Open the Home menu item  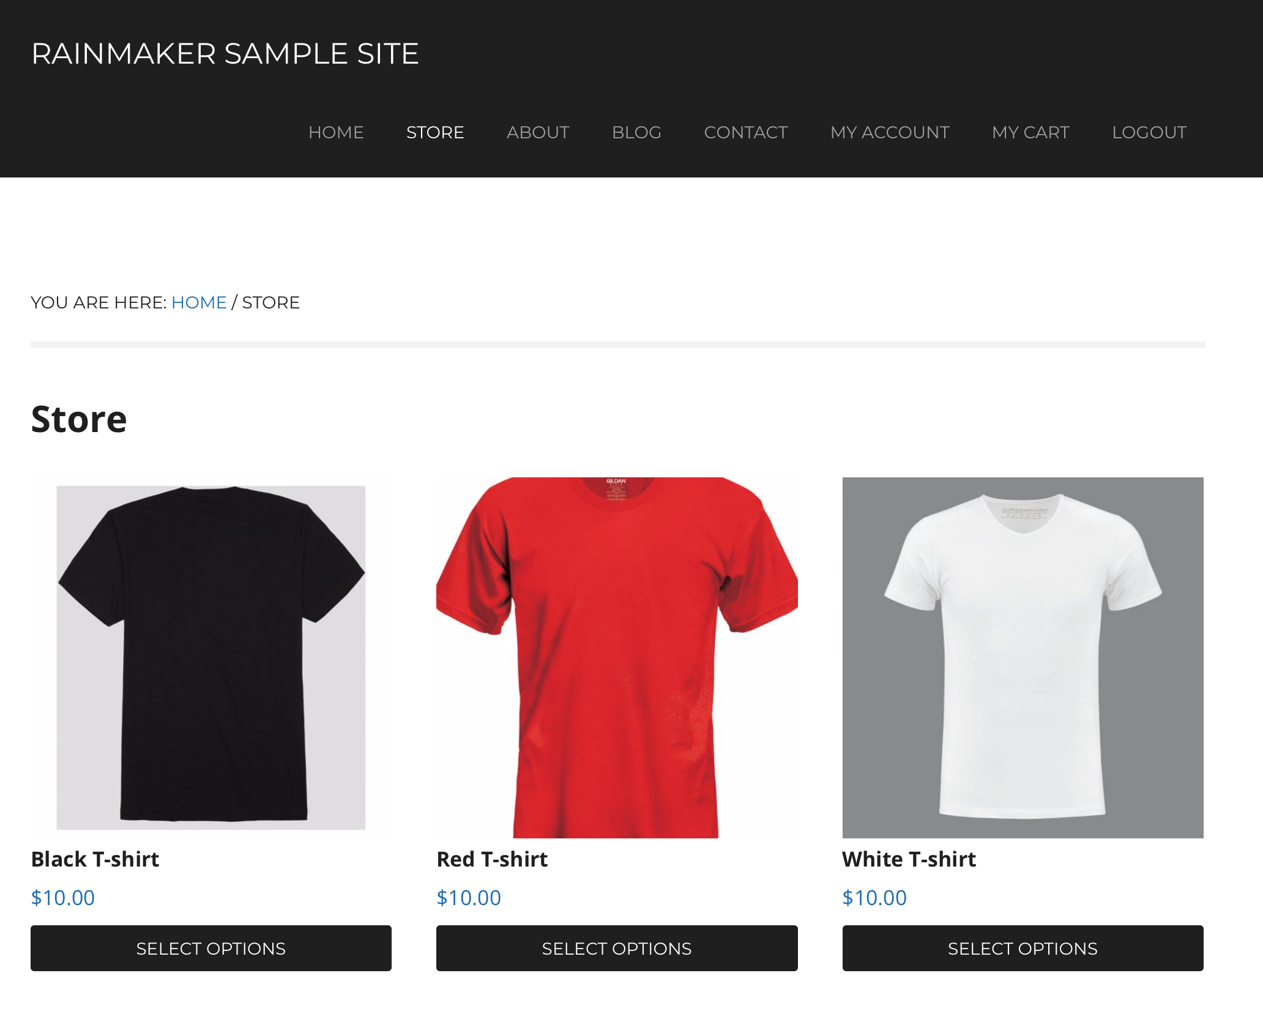pos(336,132)
